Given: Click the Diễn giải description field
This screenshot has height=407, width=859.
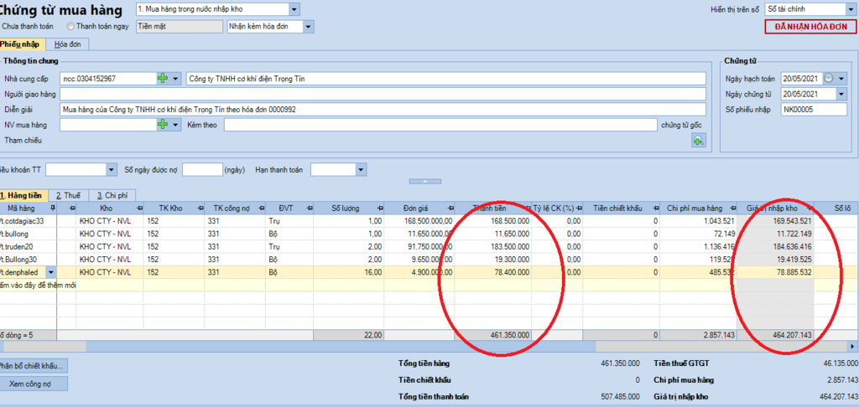Looking at the screenshot, I should click(383, 110).
